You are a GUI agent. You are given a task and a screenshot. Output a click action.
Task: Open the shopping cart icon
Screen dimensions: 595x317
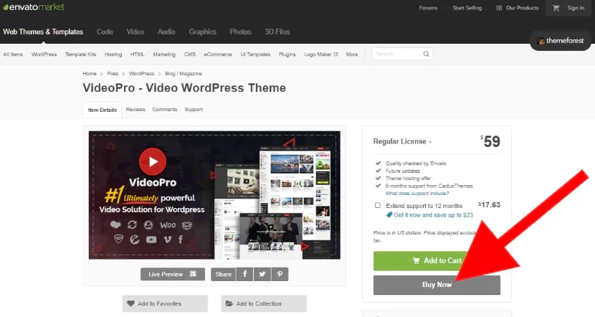(x=556, y=8)
